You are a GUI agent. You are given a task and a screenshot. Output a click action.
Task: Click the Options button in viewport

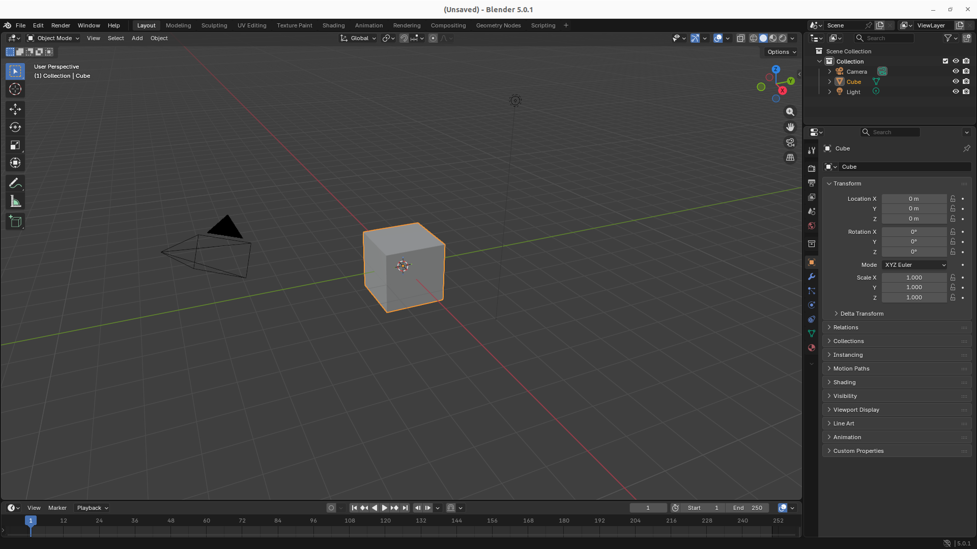(x=781, y=52)
